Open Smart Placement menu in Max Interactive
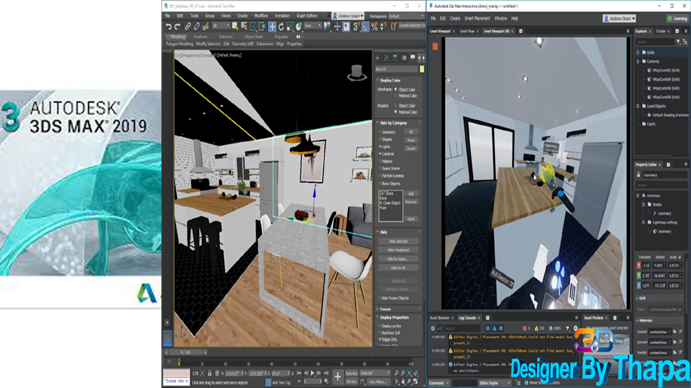Image resolution: width=691 pixels, height=388 pixels. 477,18
